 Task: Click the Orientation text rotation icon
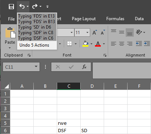pos(139,32)
